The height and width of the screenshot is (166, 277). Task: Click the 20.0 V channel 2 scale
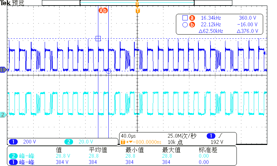86,142
